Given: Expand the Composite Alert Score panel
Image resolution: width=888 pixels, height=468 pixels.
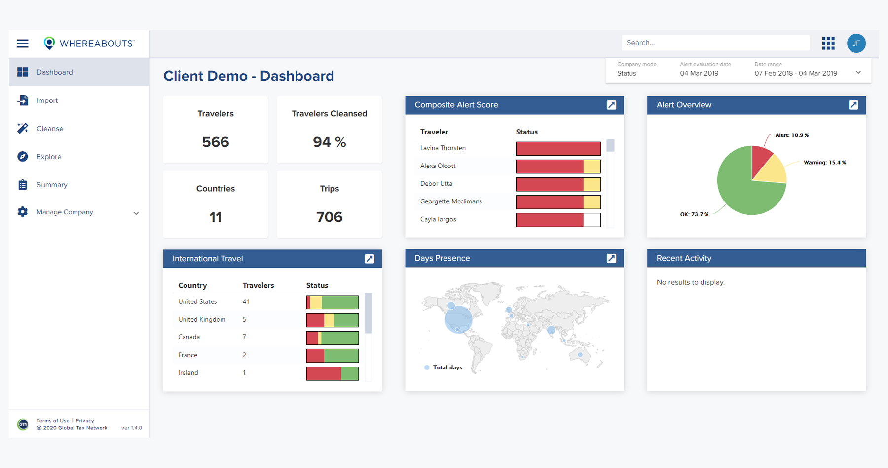Looking at the screenshot, I should (611, 105).
